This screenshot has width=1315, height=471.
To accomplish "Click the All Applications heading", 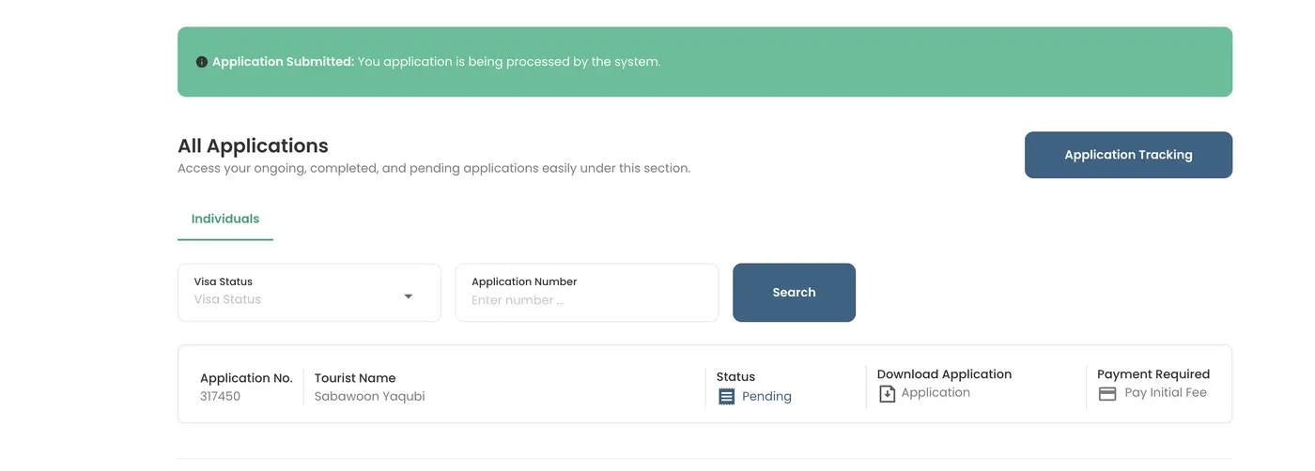I will pos(253,145).
